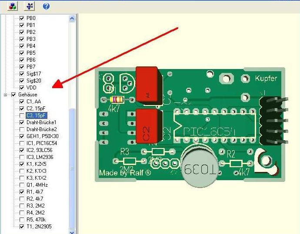Image resolution: width=300 pixels, height=234 pixels.
Task: Collapse the Gehäuse tree node
Action: 6,95
